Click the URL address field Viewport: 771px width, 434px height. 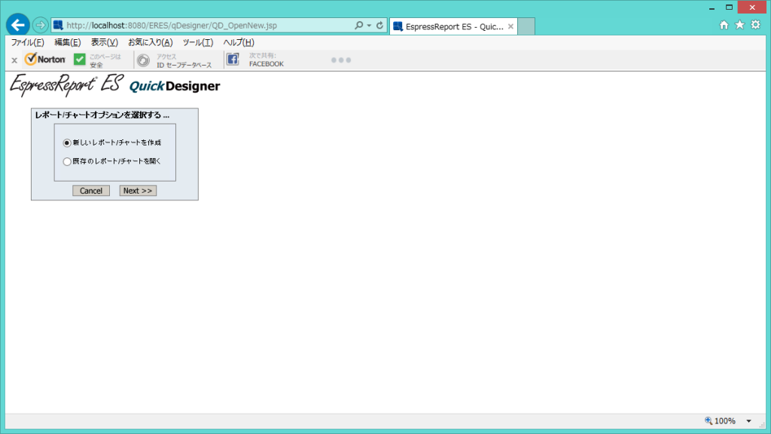click(x=203, y=26)
